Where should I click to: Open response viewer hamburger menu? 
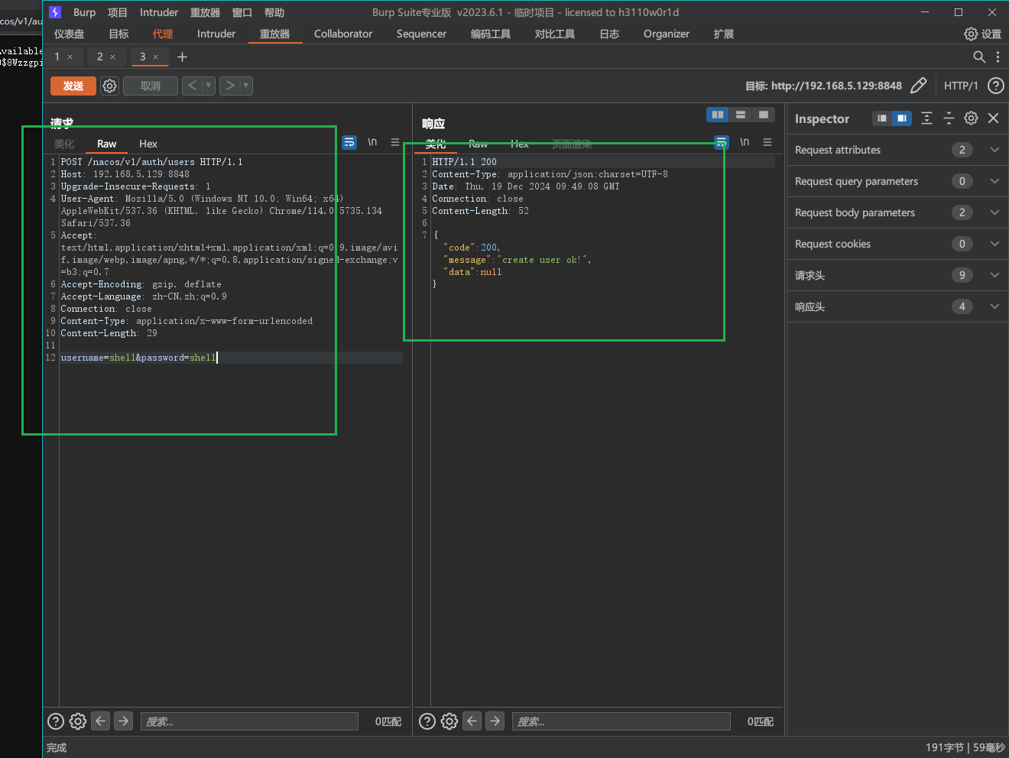pyautogui.click(x=767, y=142)
